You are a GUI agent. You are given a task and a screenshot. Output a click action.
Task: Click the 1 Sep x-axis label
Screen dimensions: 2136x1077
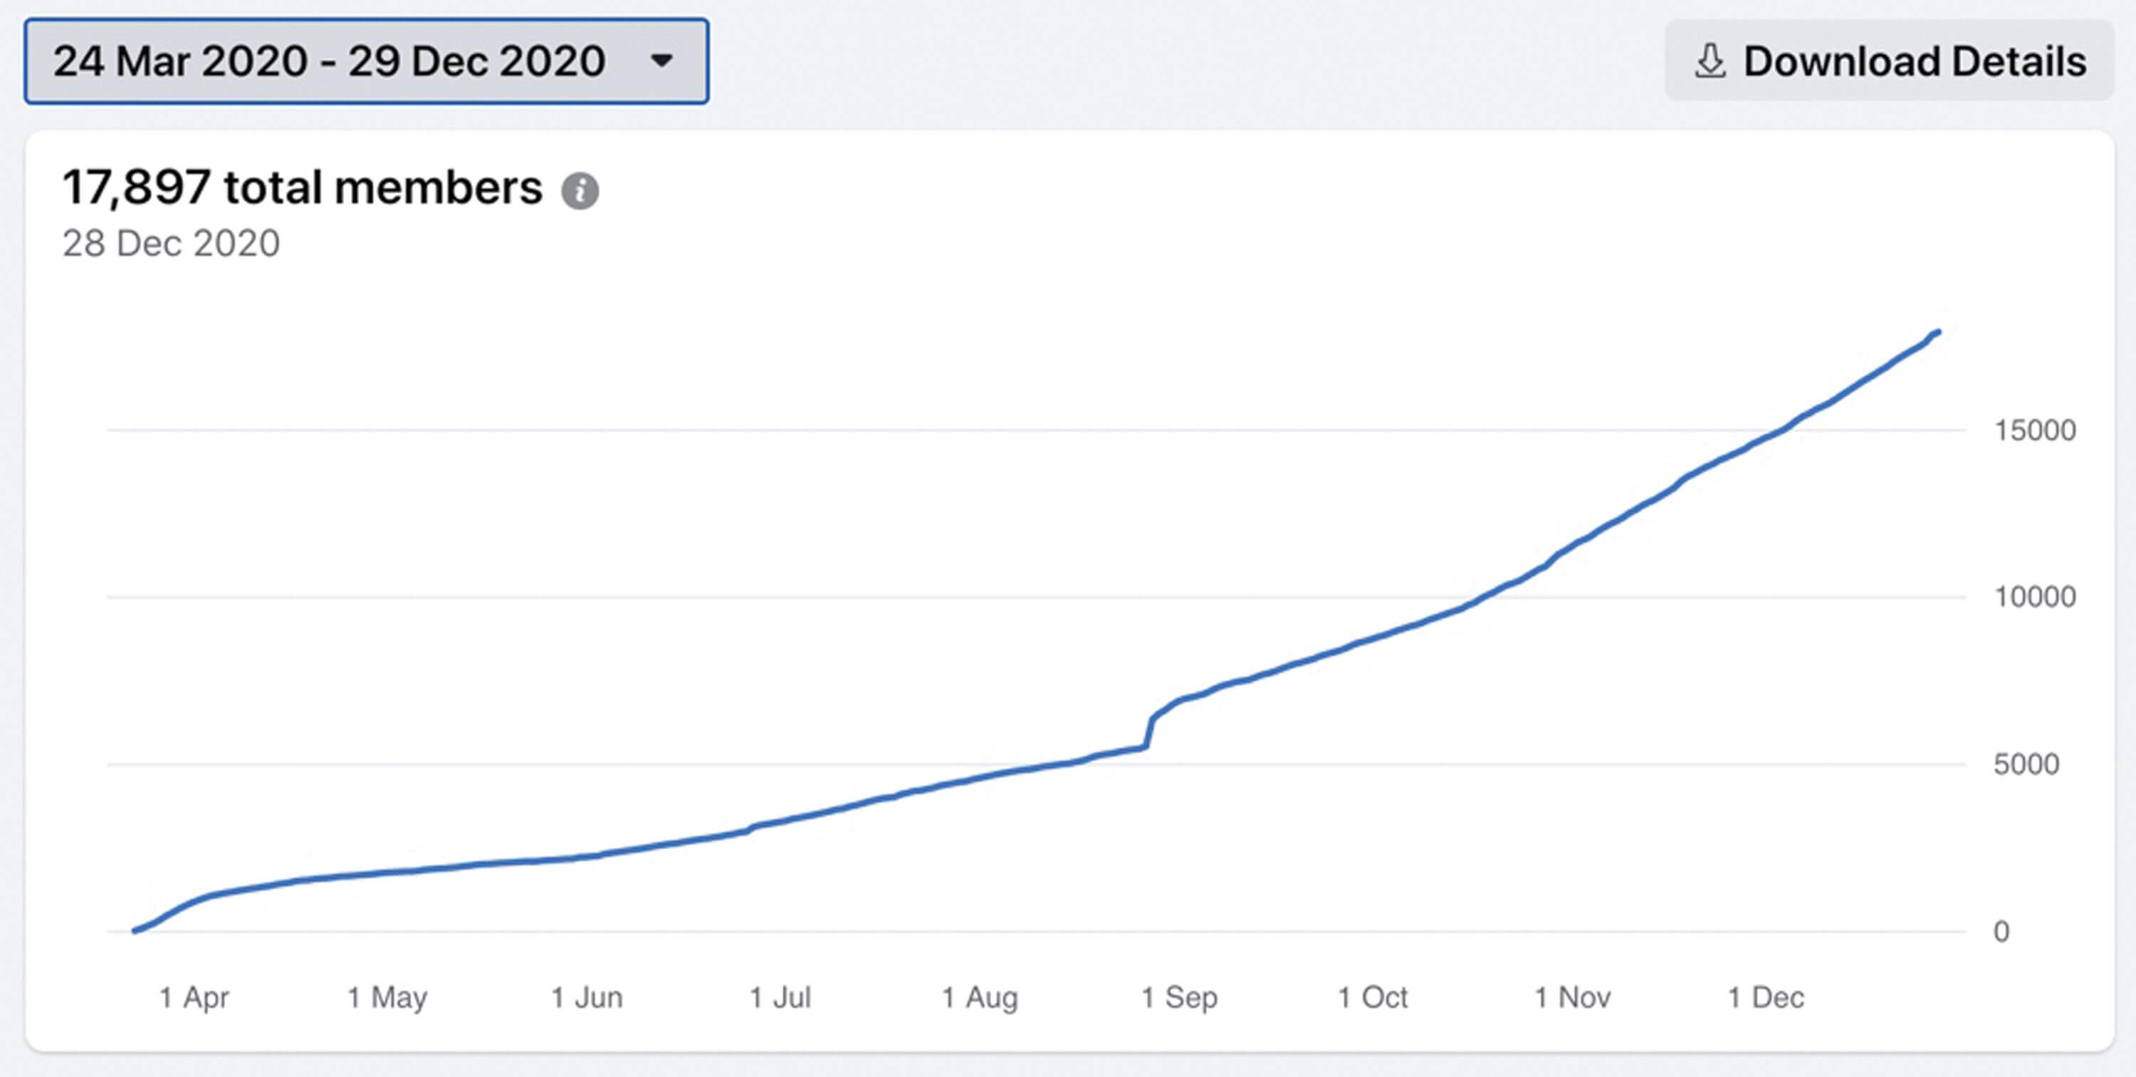coord(1179,997)
